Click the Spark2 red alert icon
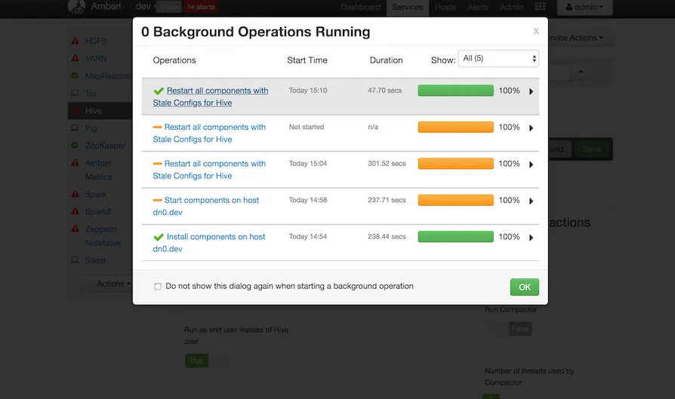The image size is (675, 399). pyautogui.click(x=75, y=211)
